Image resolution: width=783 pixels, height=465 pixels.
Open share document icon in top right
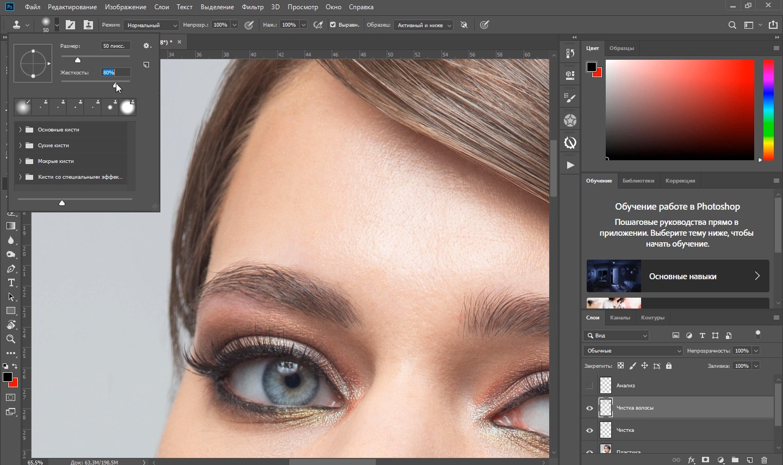(773, 25)
